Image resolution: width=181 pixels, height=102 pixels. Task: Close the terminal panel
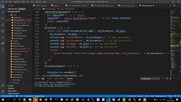click(178, 78)
